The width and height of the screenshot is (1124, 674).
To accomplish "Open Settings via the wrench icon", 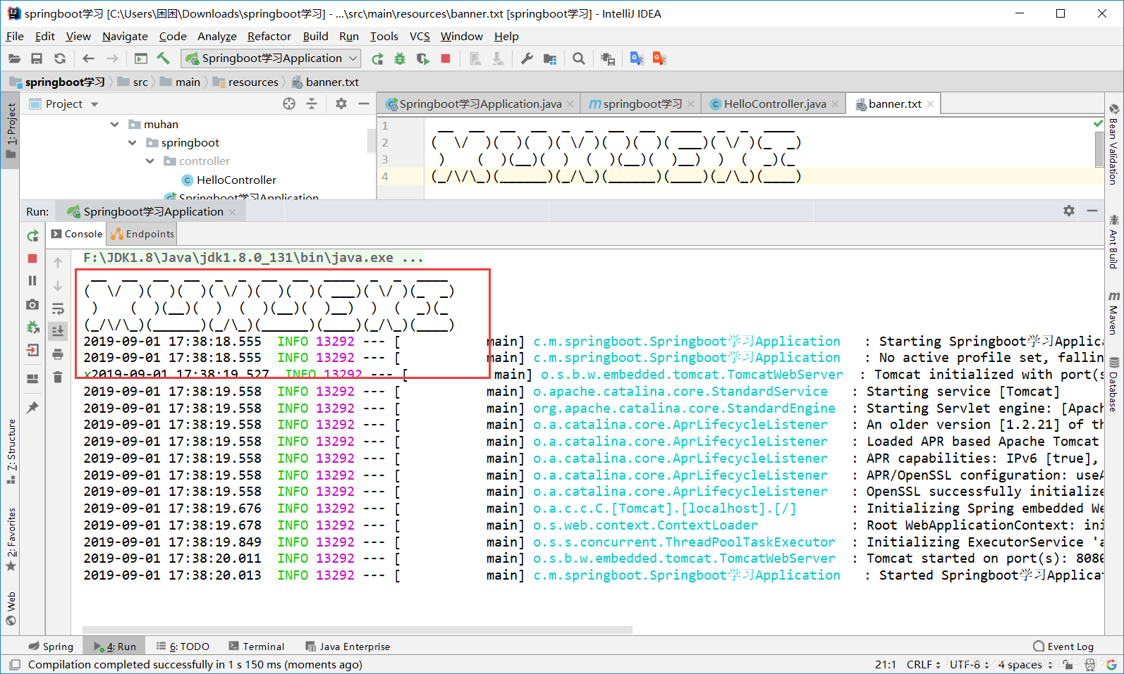I will (527, 58).
